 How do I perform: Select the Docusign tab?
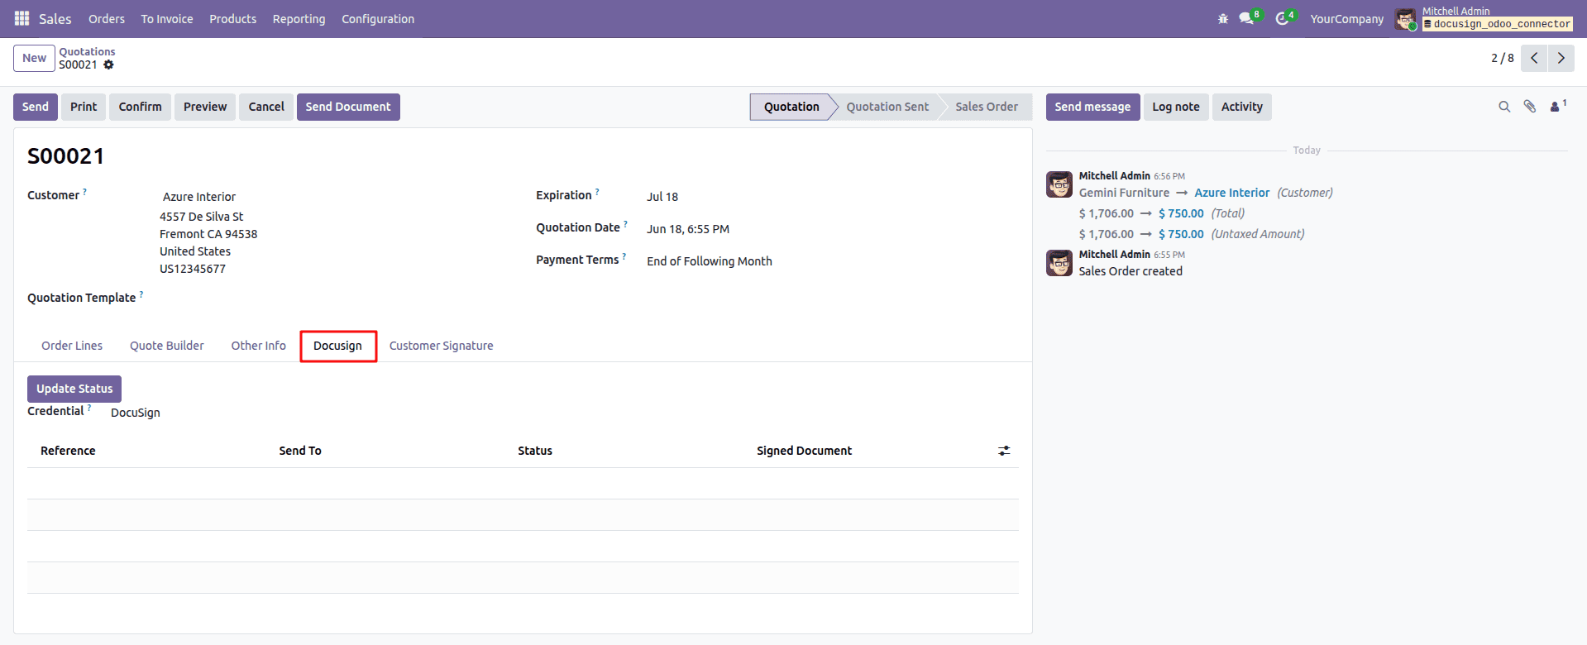coord(337,346)
